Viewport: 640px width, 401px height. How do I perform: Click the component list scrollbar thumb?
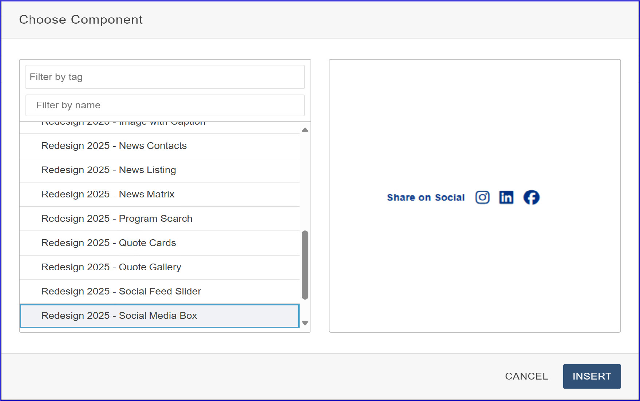coord(305,265)
